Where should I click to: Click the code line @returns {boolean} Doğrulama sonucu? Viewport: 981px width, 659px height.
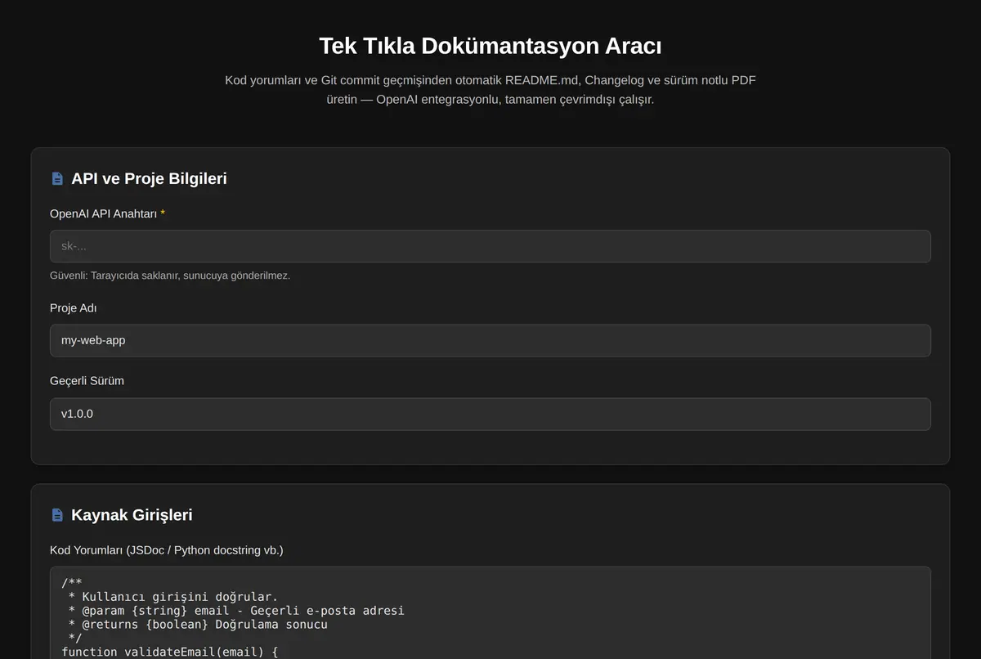coord(198,625)
